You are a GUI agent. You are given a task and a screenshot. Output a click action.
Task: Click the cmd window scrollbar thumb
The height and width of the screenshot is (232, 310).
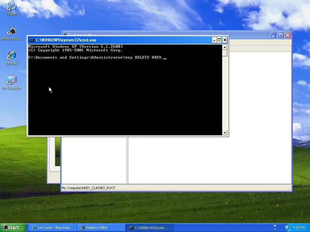point(225,53)
